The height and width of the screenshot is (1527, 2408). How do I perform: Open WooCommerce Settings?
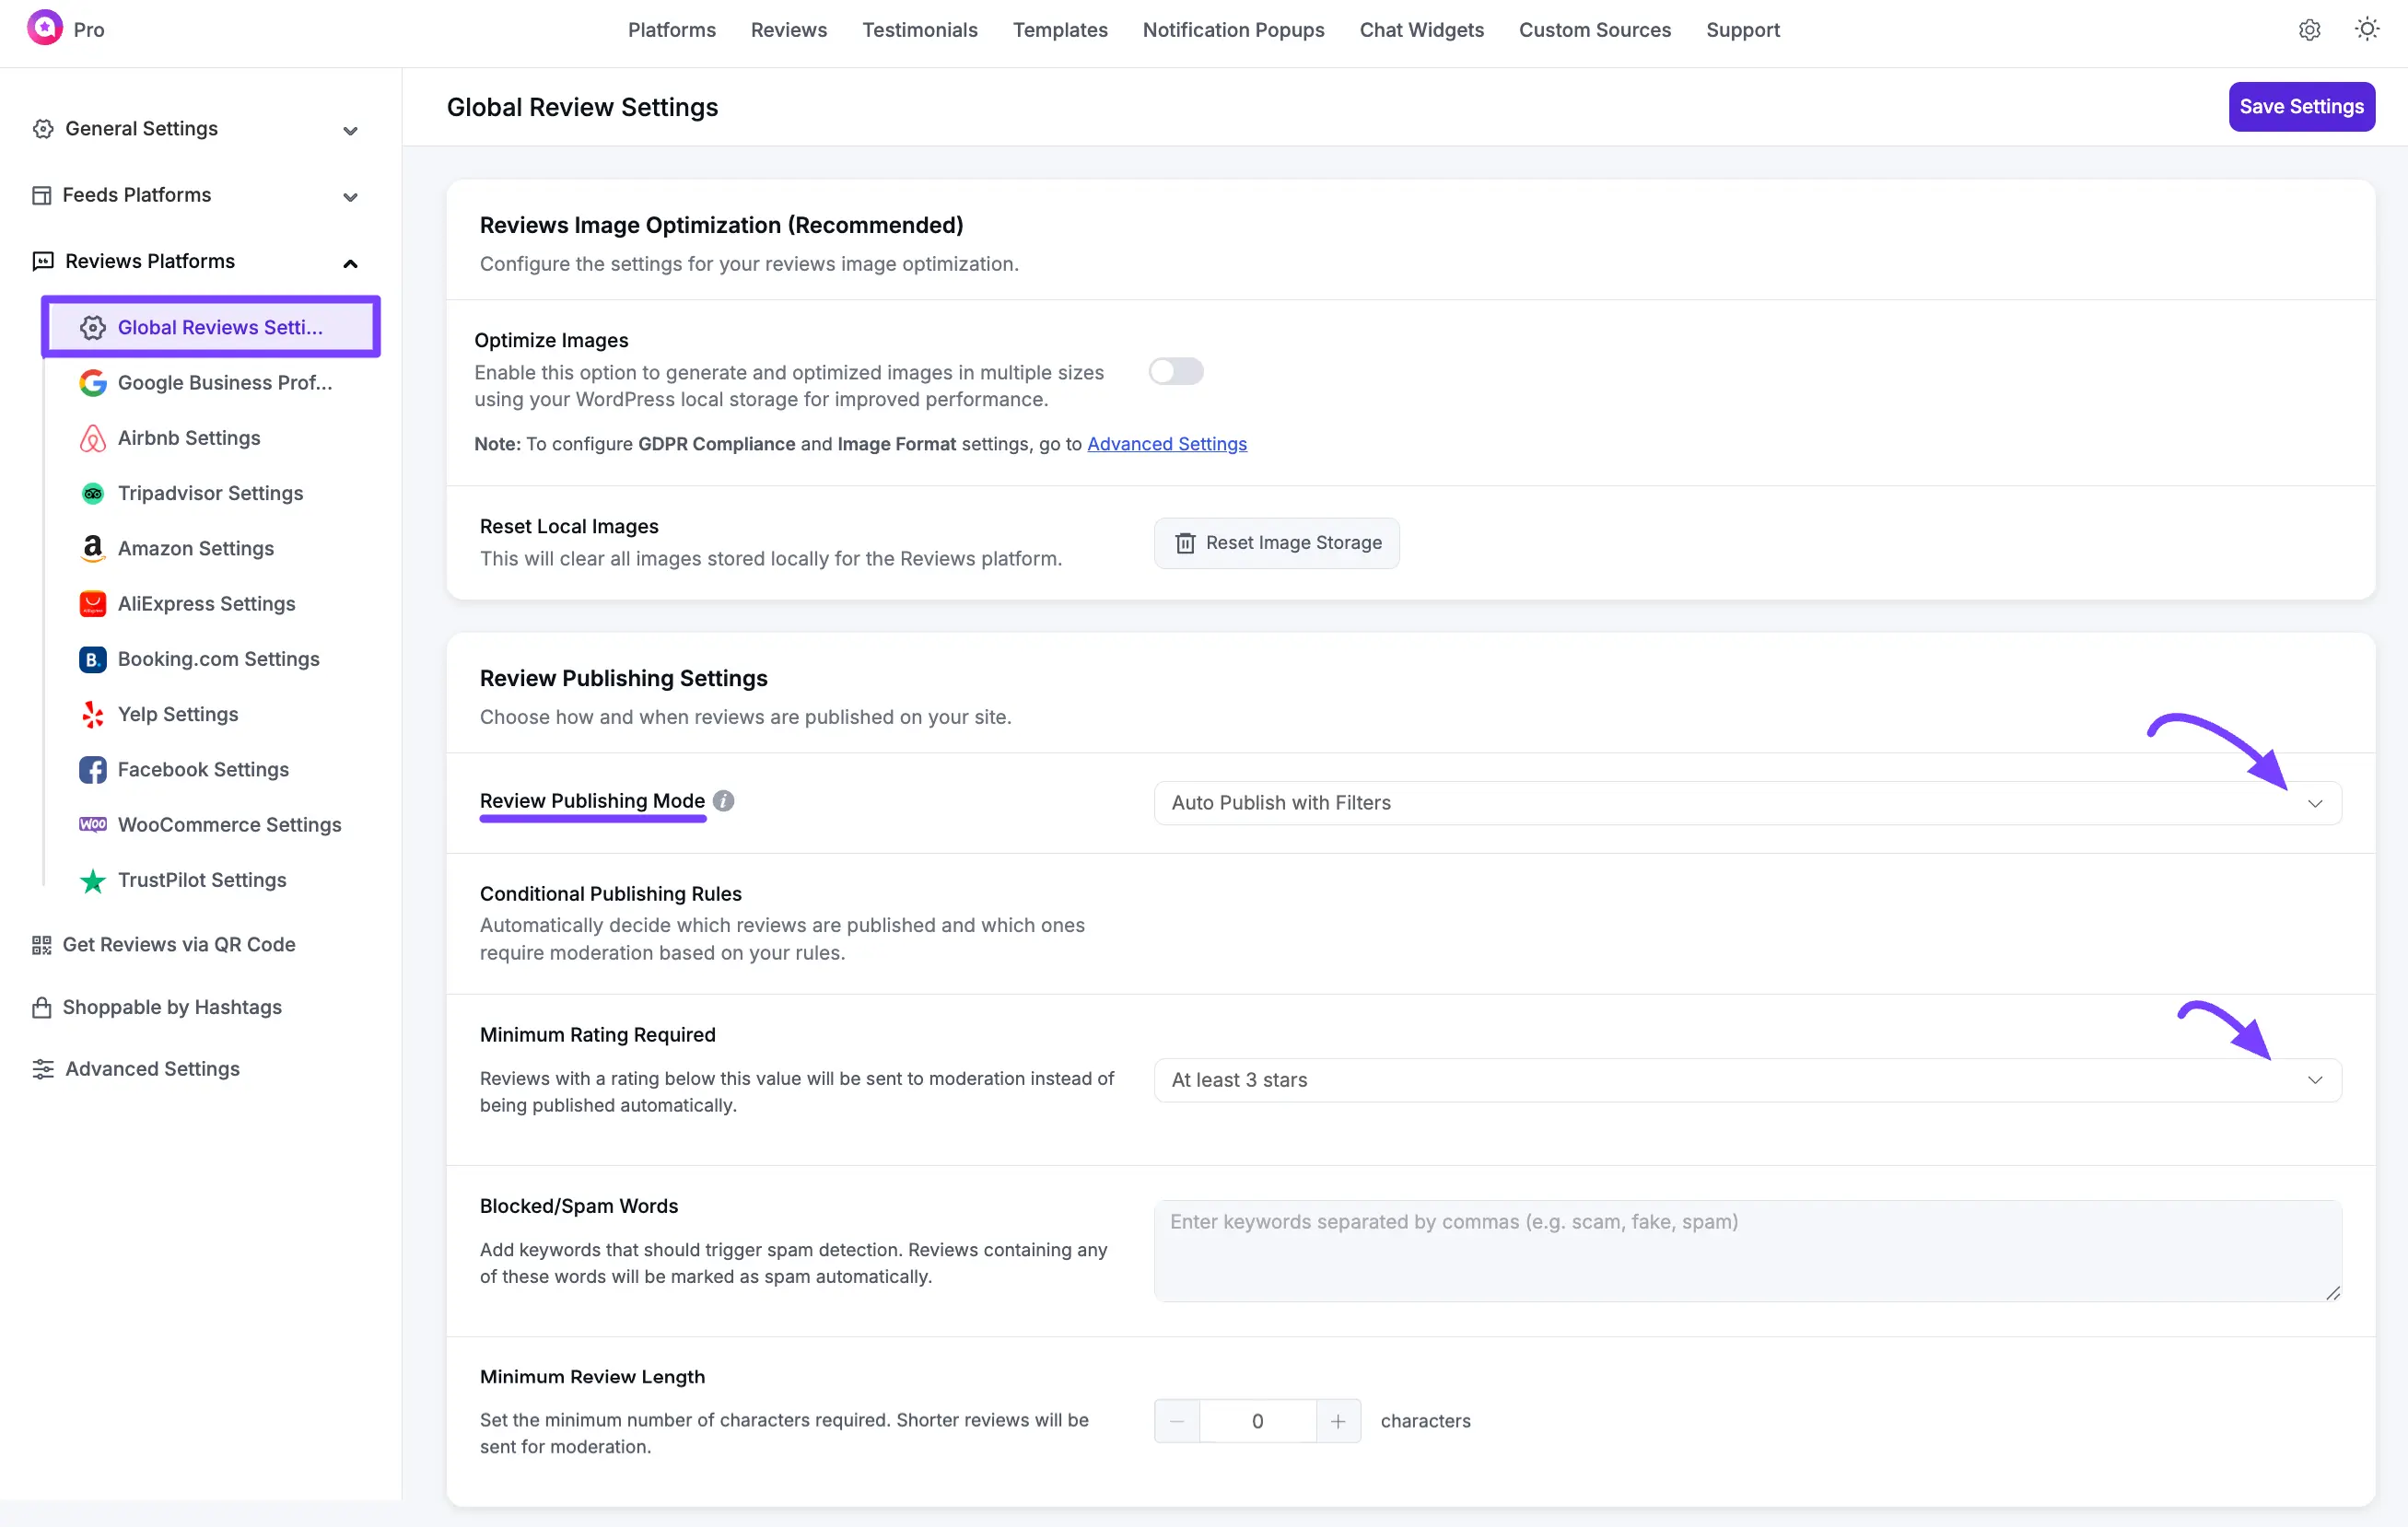pos(230,824)
